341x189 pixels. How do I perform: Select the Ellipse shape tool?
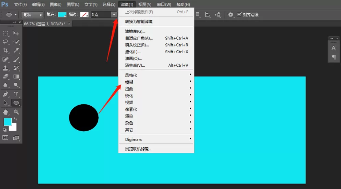coord(16,103)
